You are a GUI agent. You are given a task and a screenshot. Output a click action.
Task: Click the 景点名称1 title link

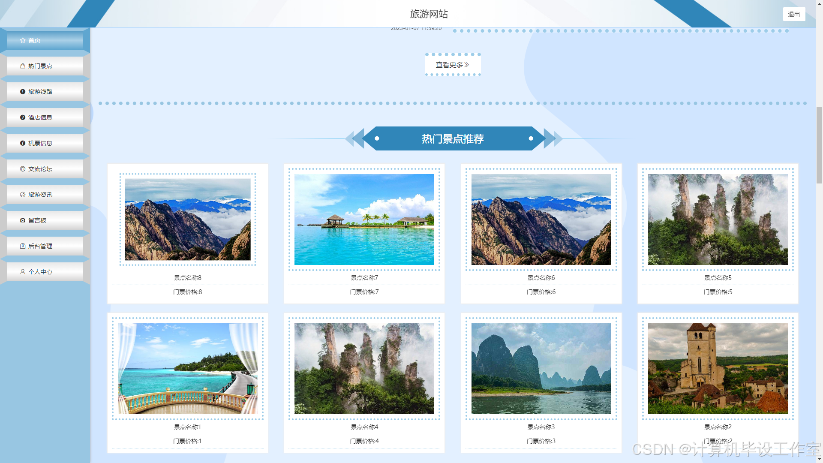click(187, 427)
